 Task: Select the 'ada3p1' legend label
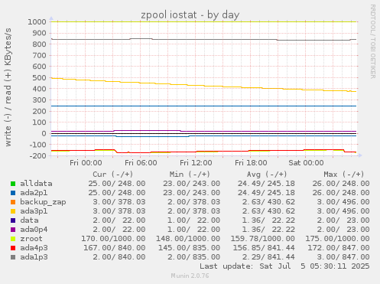point(34,211)
